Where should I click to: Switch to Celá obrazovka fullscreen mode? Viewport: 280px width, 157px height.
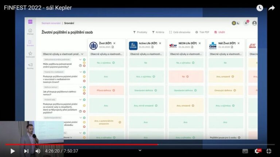click(x=180, y=32)
